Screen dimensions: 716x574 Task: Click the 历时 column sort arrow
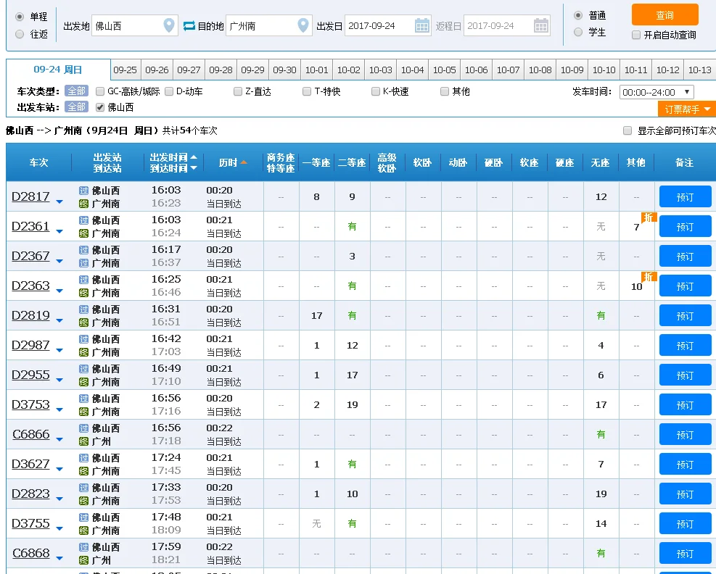click(x=245, y=163)
